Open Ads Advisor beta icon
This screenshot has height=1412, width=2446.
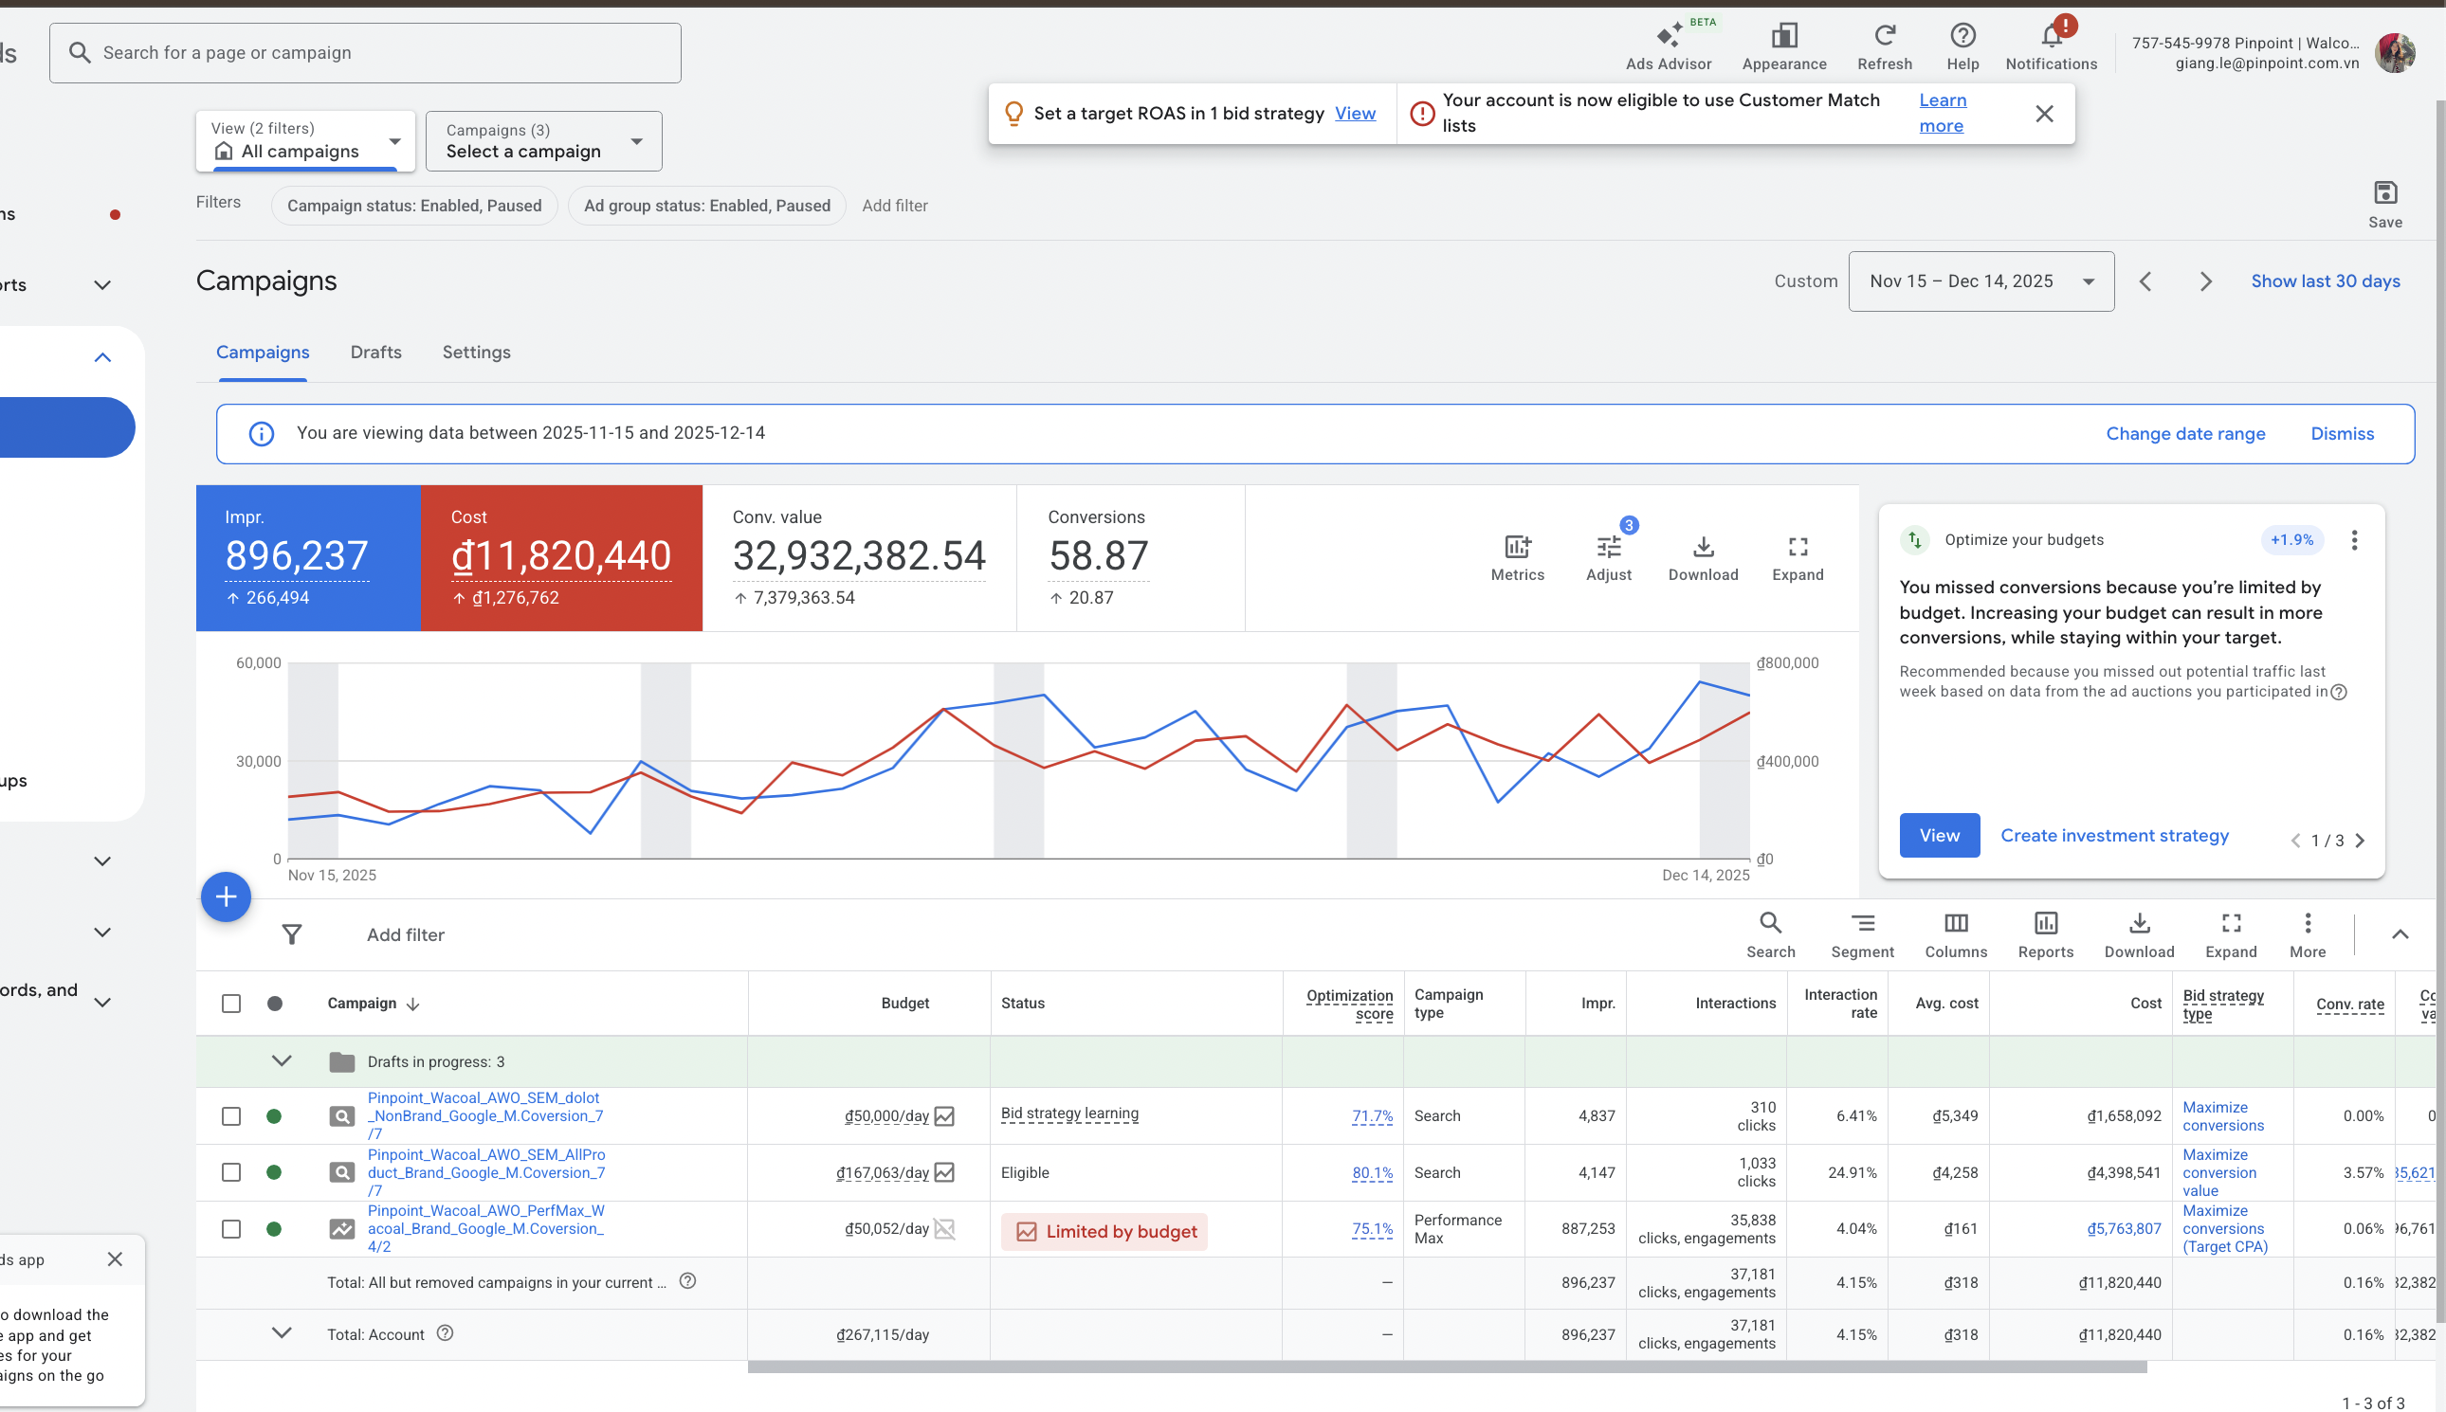(1668, 37)
